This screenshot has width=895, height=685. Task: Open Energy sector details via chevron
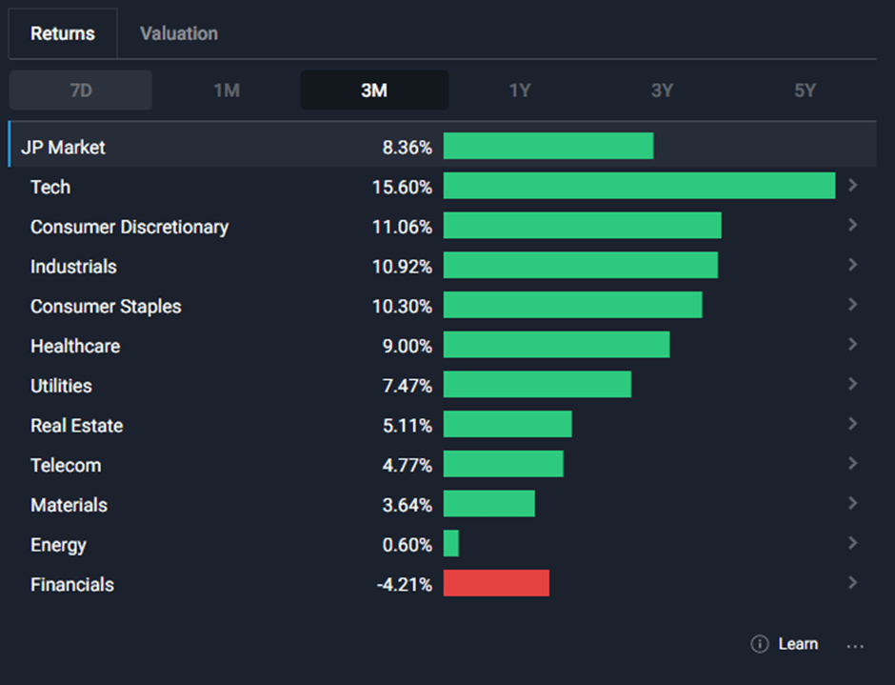pyautogui.click(x=853, y=543)
